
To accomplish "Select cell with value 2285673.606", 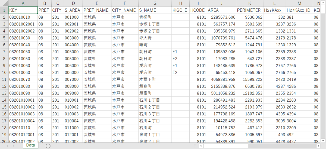I will point(221,17).
